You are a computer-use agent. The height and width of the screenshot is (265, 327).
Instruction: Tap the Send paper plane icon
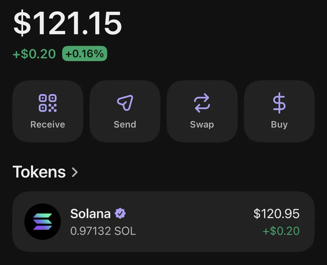(125, 103)
